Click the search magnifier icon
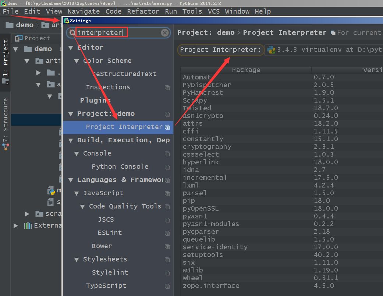Image resolution: width=383 pixels, height=296 pixels. coord(72,32)
